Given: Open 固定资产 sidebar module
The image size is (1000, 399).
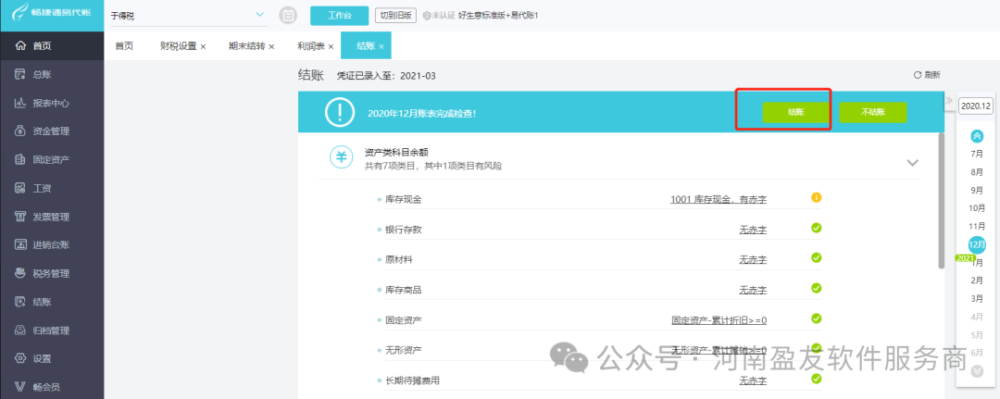Looking at the screenshot, I should click(52, 159).
